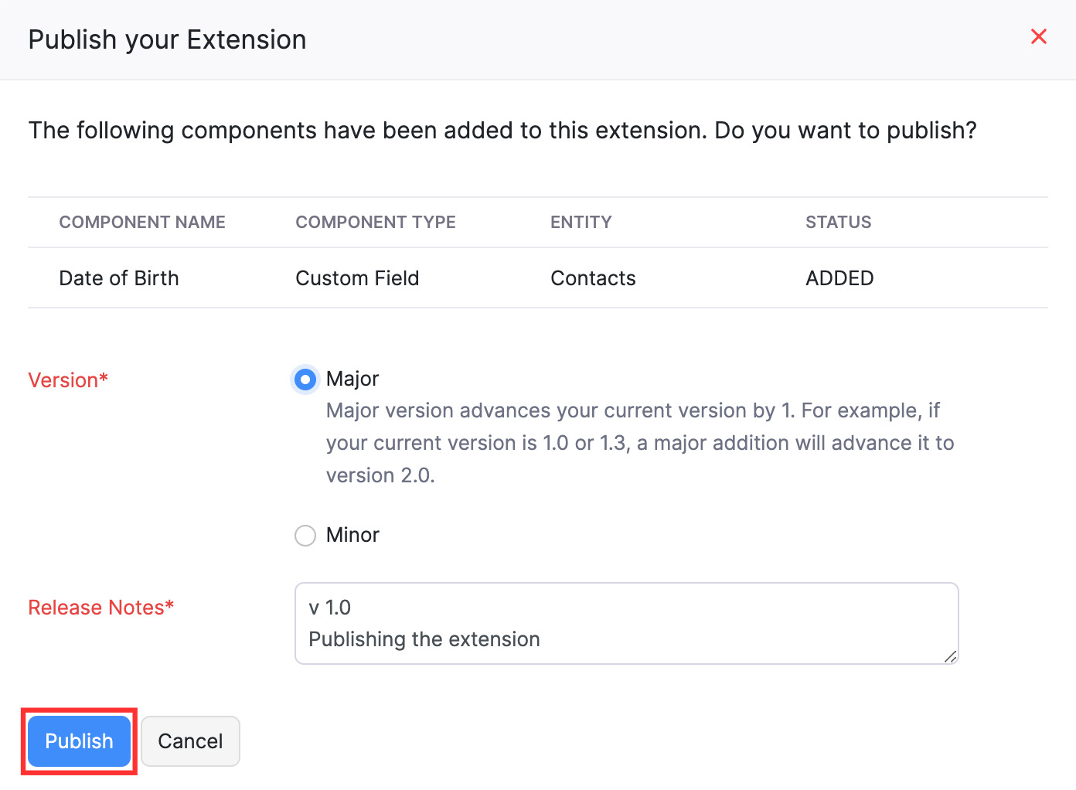Click the Release Notes* required field label
Screen dimensions: 1076x790
tap(100, 608)
